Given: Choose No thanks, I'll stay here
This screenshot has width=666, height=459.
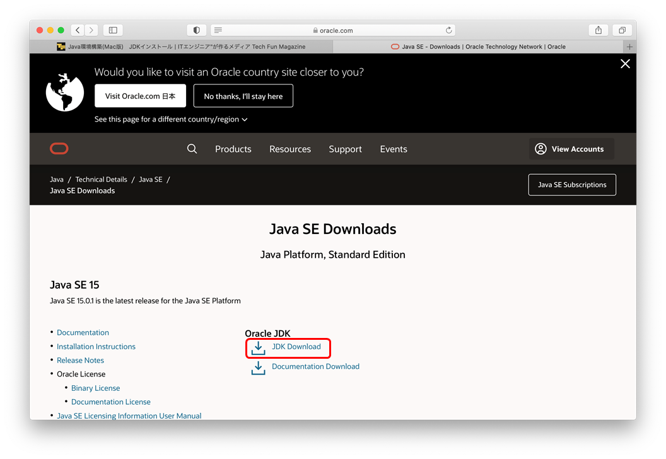Looking at the screenshot, I should (x=243, y=96).
